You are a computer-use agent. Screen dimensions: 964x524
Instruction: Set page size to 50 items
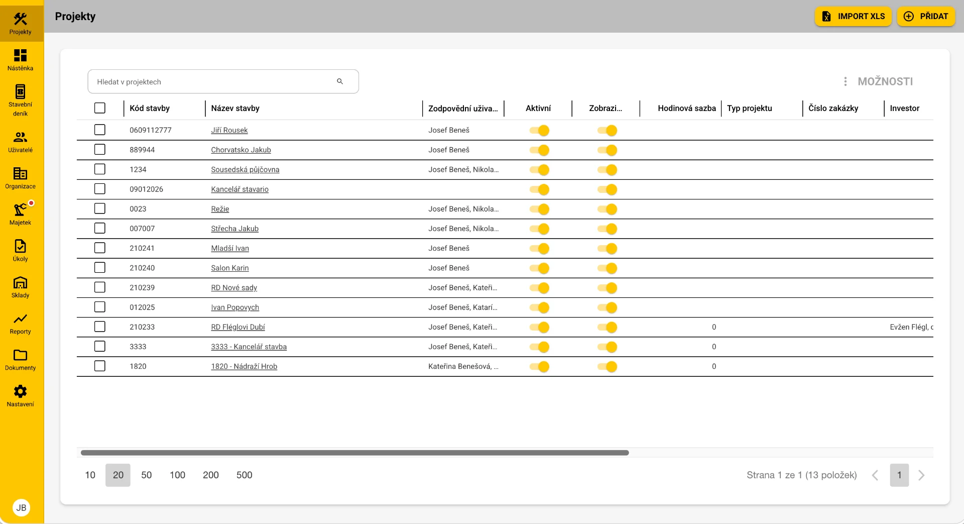click(147, 475)
